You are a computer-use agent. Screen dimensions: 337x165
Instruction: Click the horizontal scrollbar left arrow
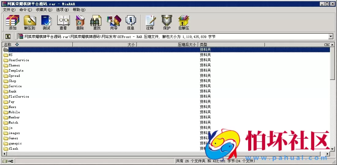[4, 154]
